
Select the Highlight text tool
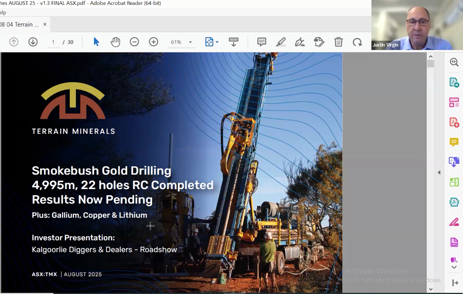tap(281, 42)
